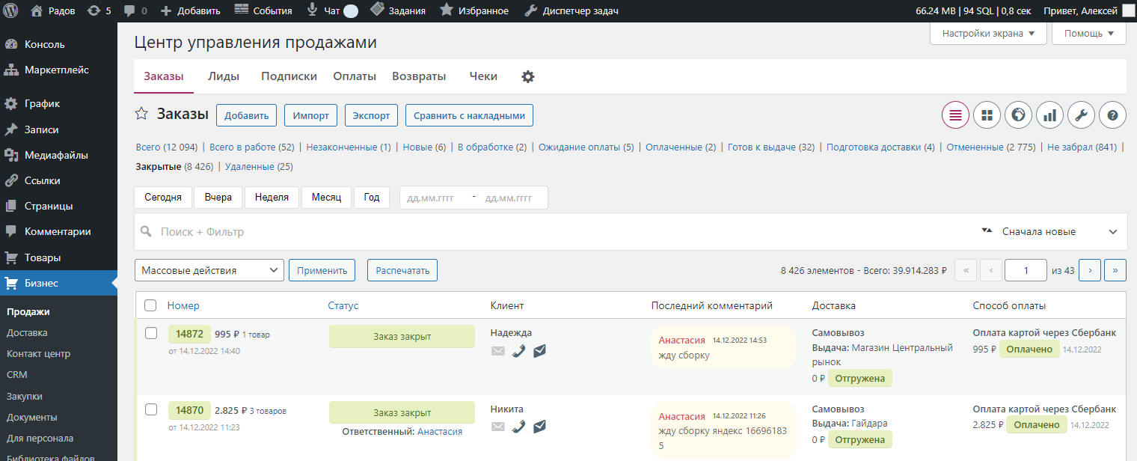Open order number 14872
1137x461 pixels.
[x=189, y=335]
